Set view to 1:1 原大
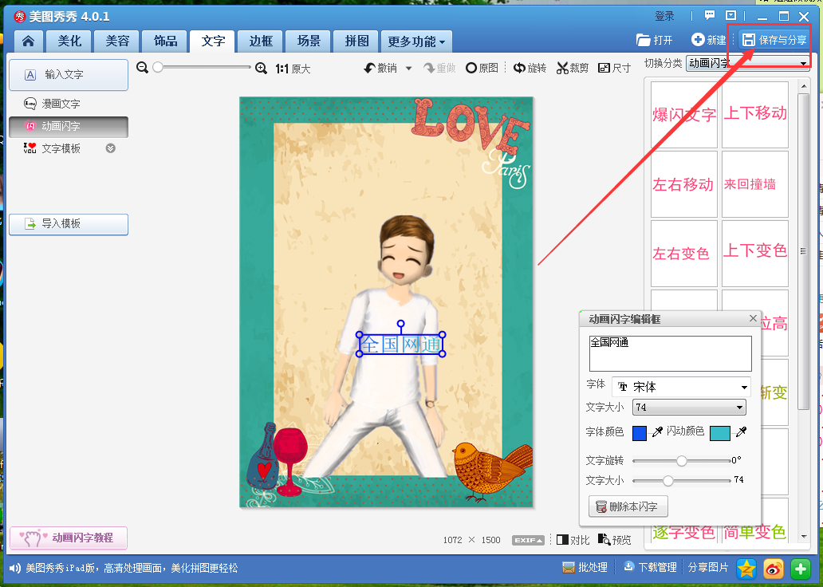 [293, 69]
